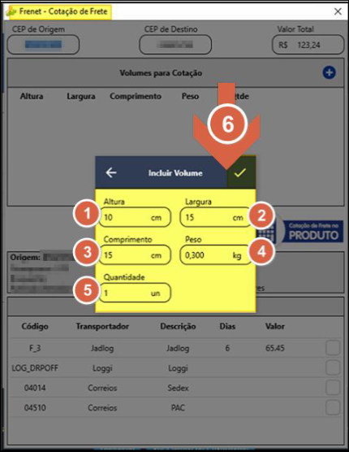The image size is (349, 452).
Task: Go back using the Incluir Volume arrow
Action: click(x=111, y=172)
